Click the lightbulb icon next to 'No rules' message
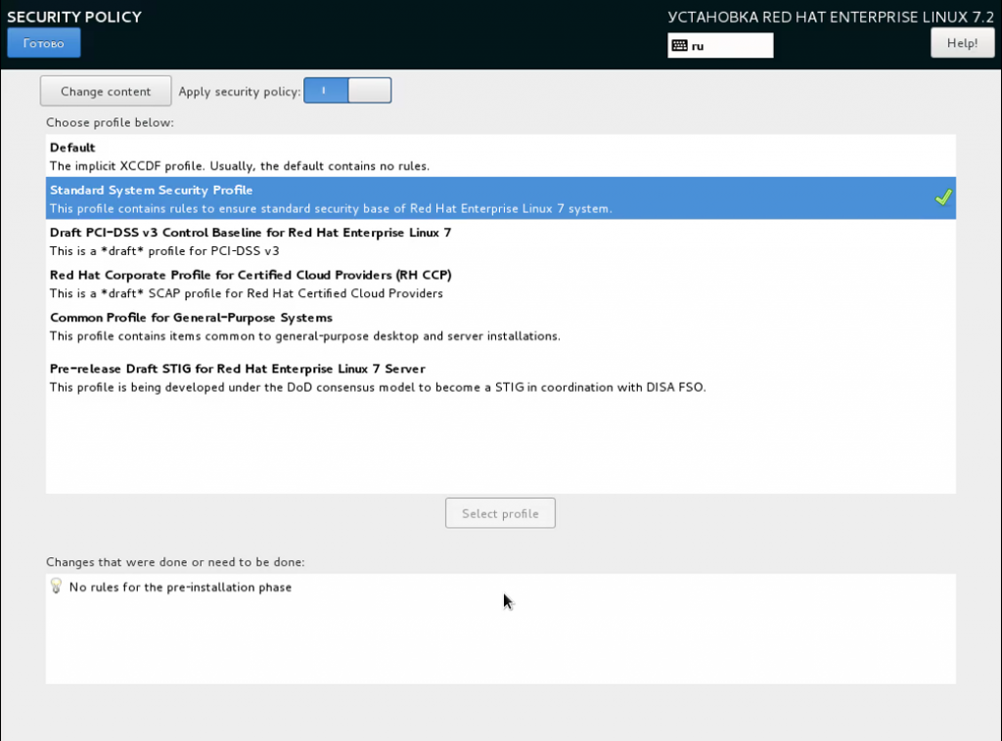The width and height of the screenshot is (1002, 741). 55,587
